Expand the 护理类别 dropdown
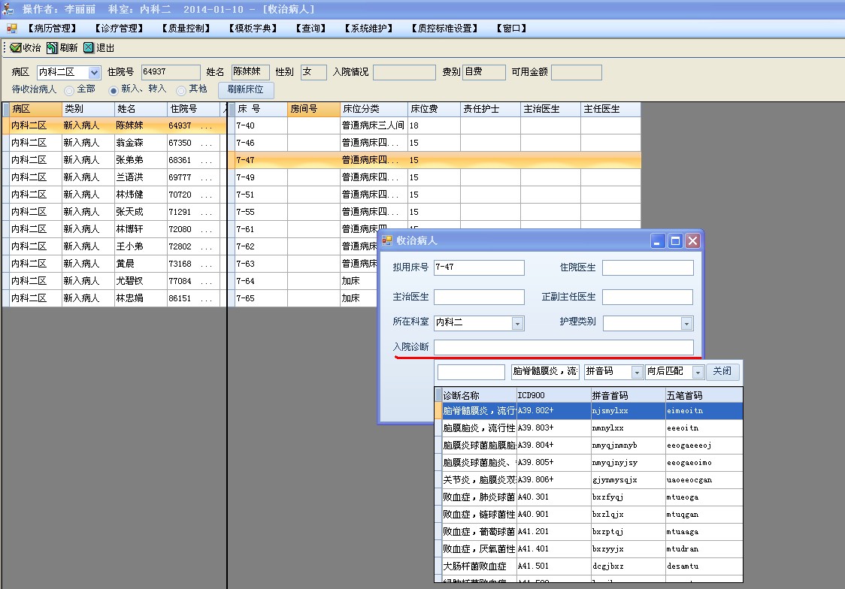Screen dimensions: 845x589 (686, 323)
